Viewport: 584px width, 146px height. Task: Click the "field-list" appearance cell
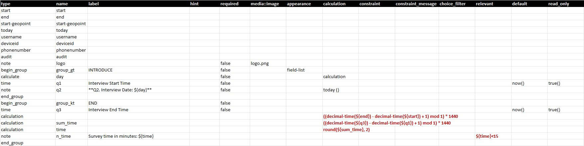296,70
